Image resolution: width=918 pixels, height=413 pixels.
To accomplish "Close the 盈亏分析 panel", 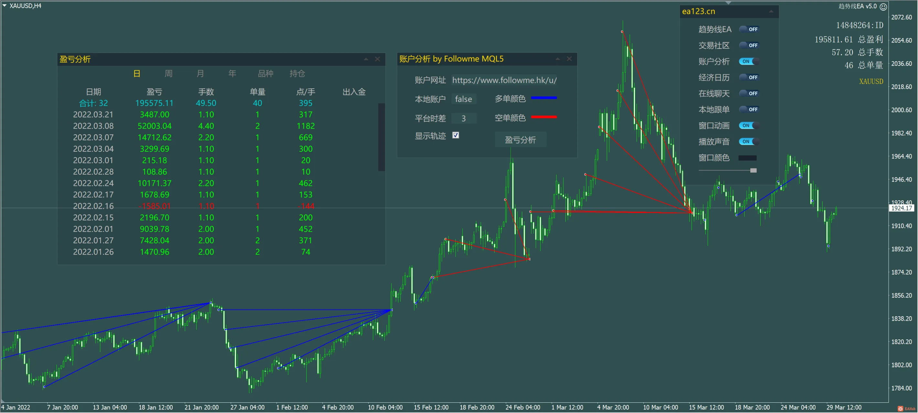I will click(x=377, y=59).
